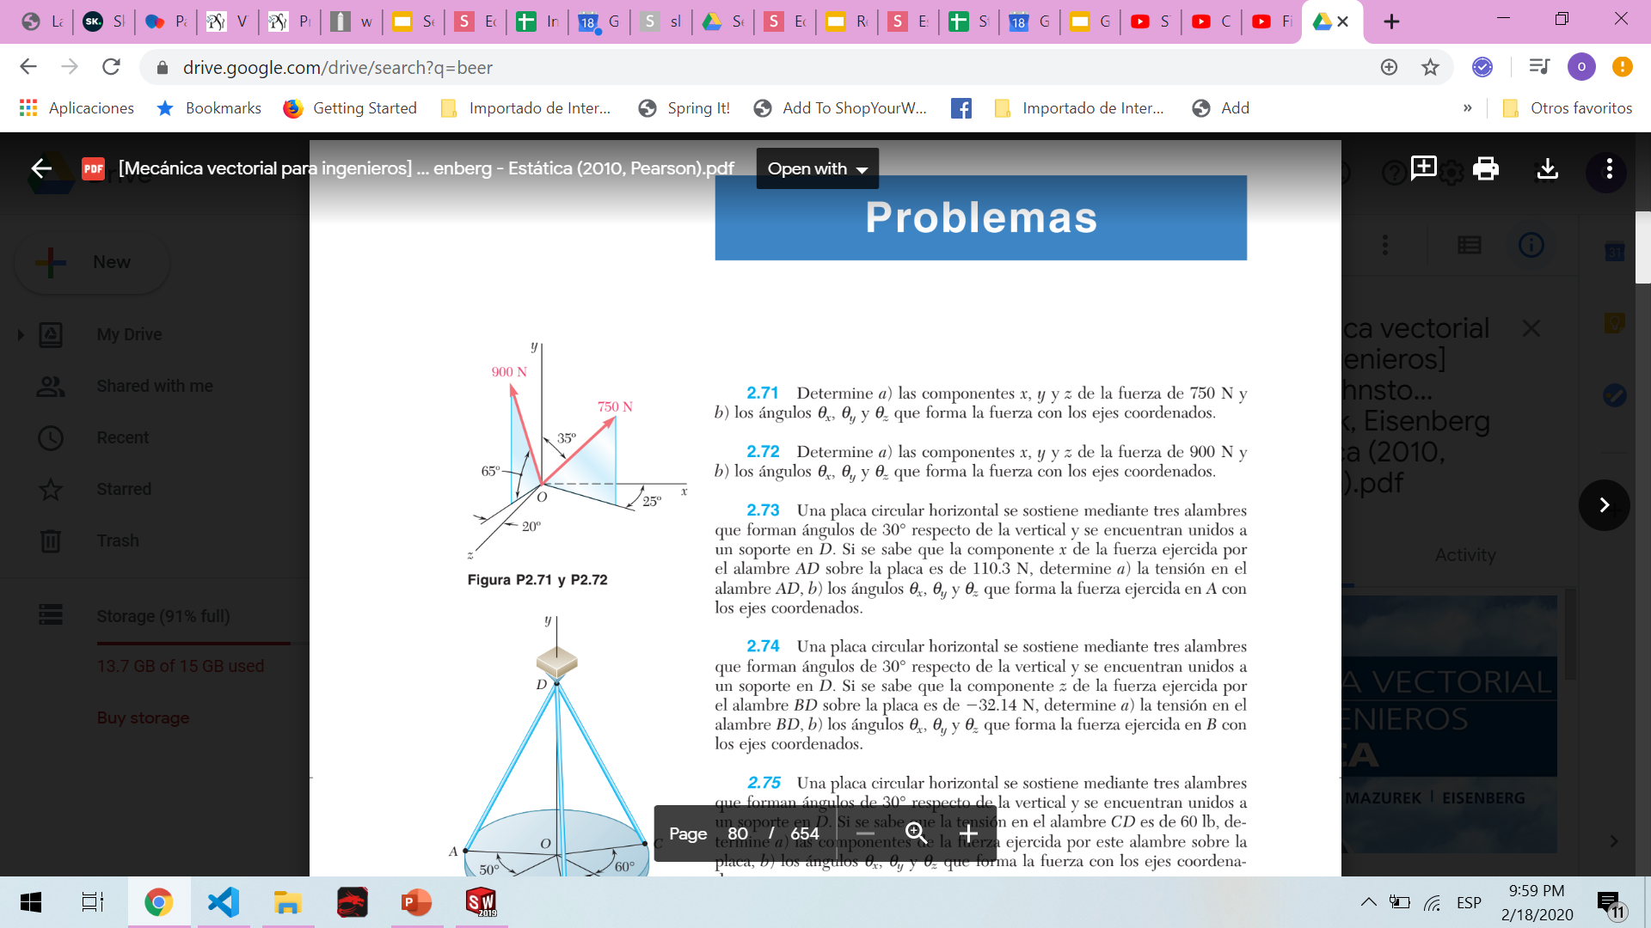
Task: Open a new browser tab
Action: [1391, 21]
